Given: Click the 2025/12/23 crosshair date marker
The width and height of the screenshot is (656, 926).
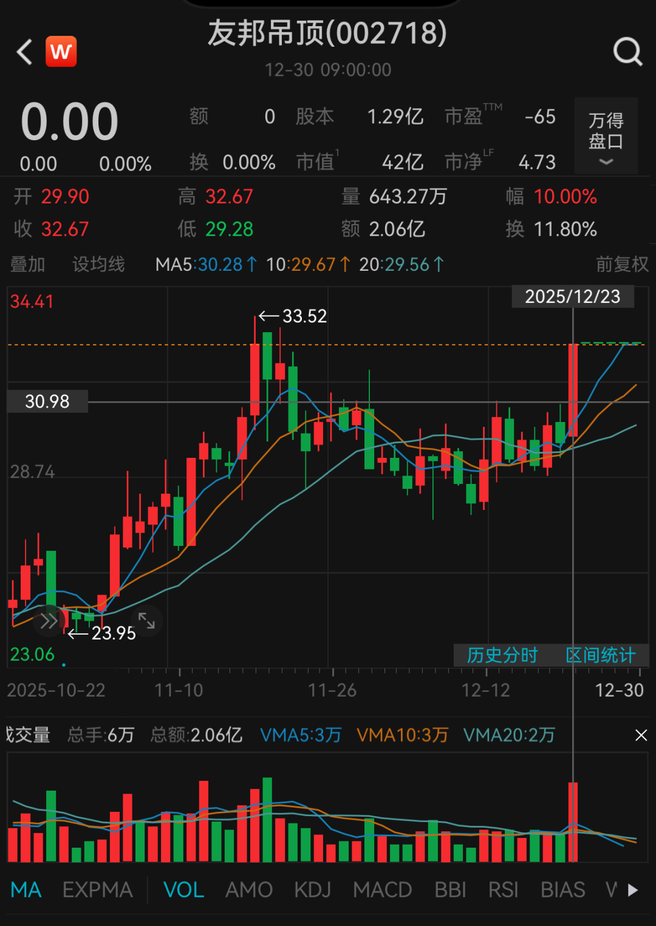Looking at the screenshot, I should coord(572,296).
